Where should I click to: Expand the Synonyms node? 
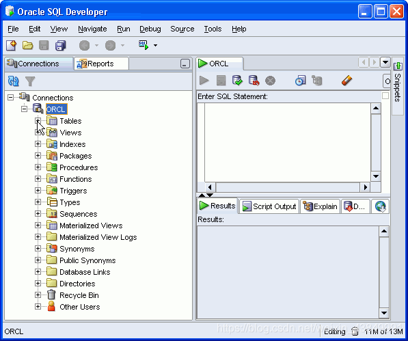(x=38, y=248)
